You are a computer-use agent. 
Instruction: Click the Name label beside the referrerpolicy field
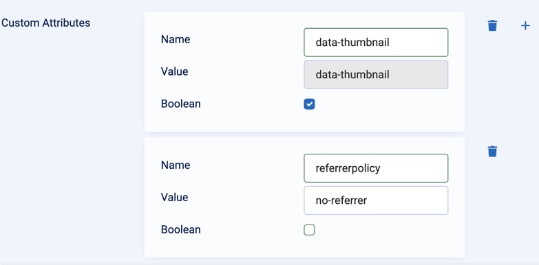pos(176,165)
